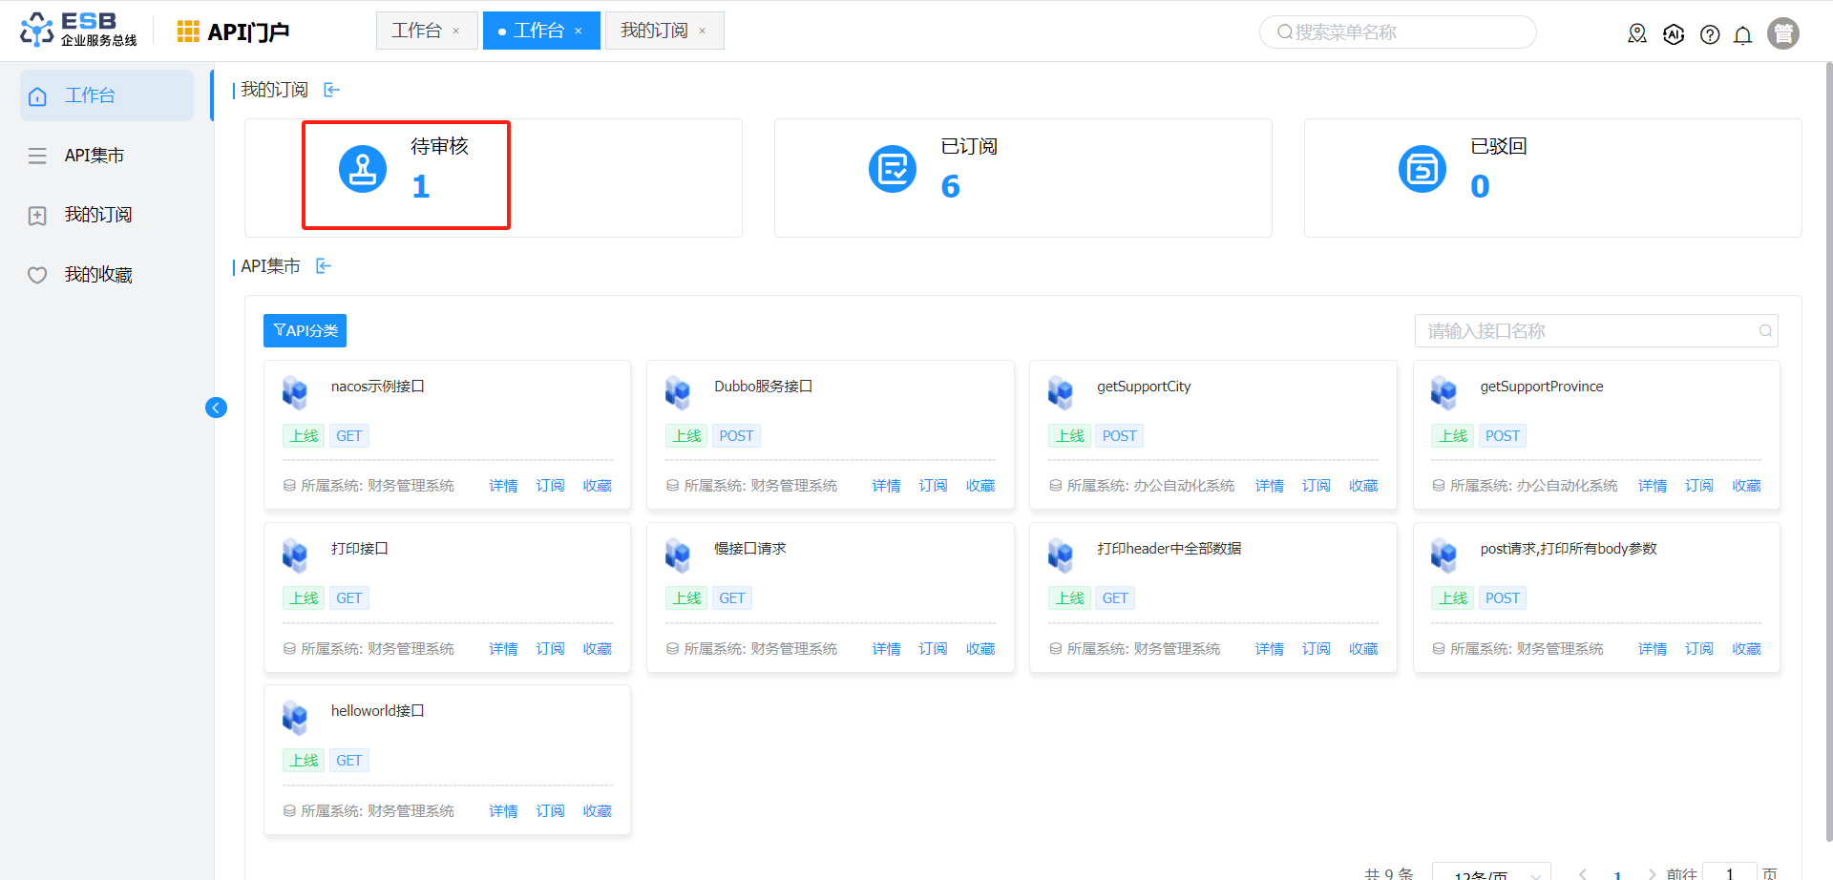Click the API门户 grid icon

click(188, 31)
